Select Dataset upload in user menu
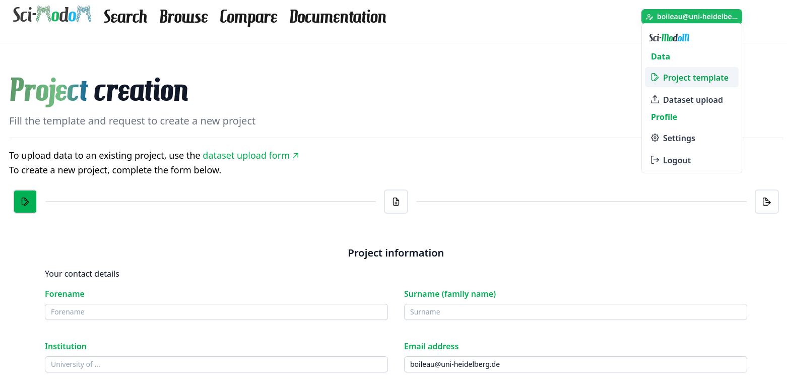Screen dimensions: 787x381 coord(693,100)
